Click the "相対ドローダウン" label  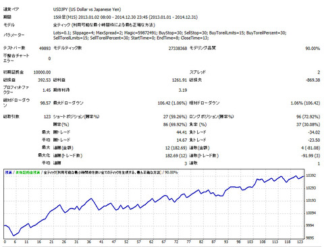tap(205, 103)
